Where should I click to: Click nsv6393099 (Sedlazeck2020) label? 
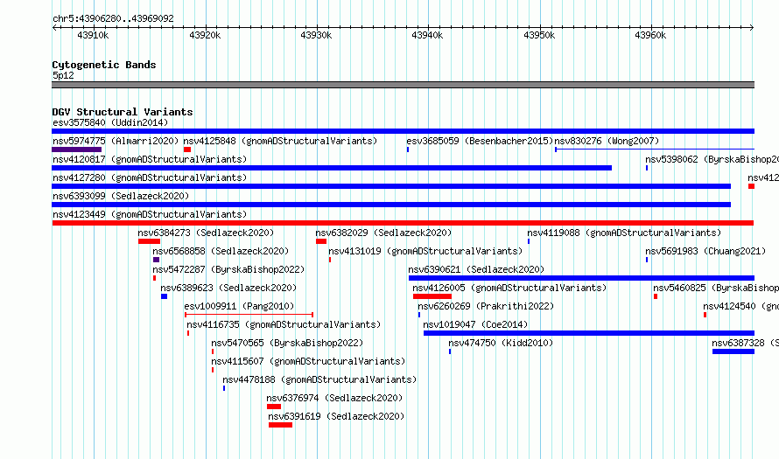point(121,196)
